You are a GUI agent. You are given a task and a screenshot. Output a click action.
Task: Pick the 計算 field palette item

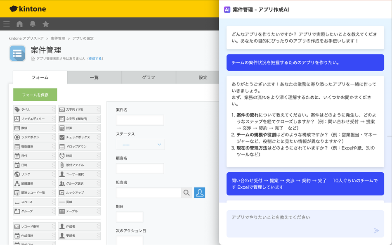pyautogui.click(x=79, y=128)
